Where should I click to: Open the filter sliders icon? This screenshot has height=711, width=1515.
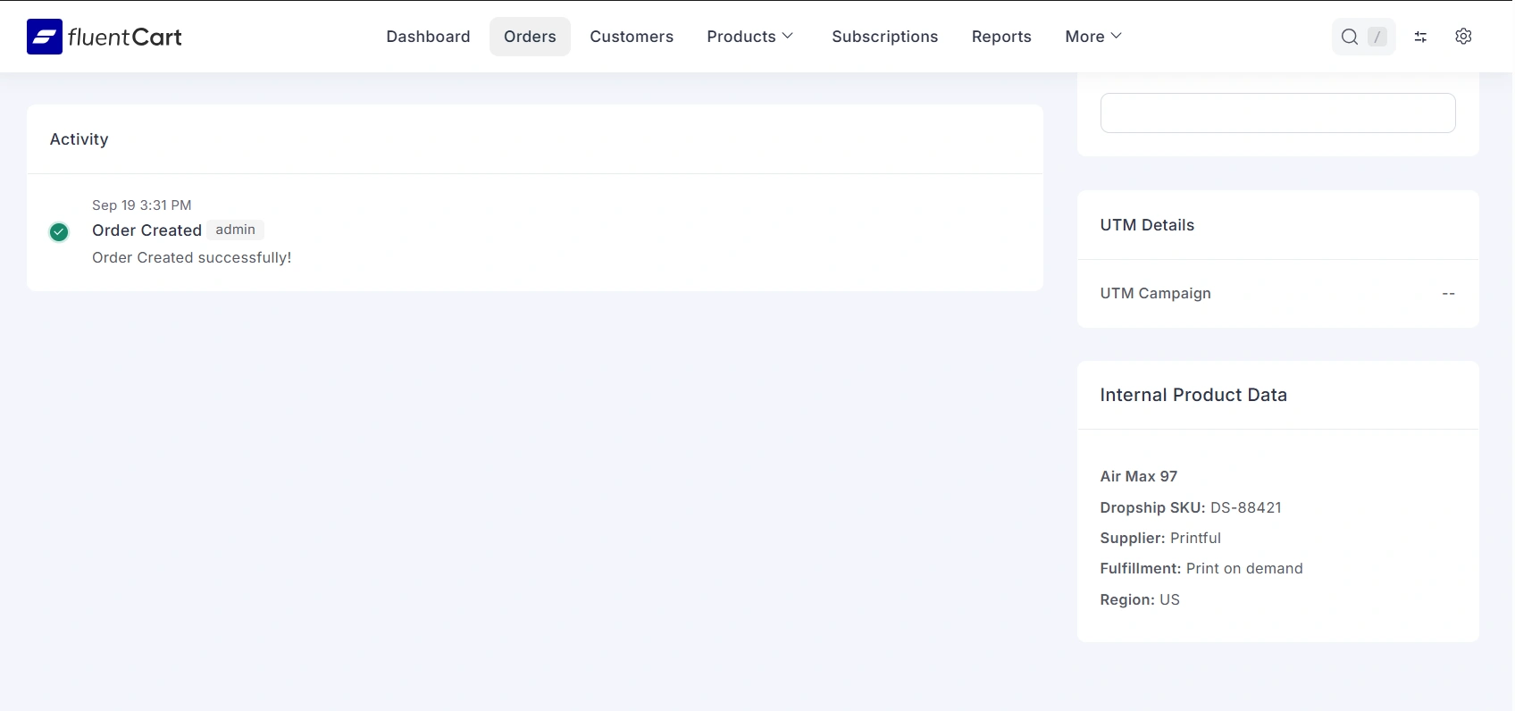click(1420, 37)
